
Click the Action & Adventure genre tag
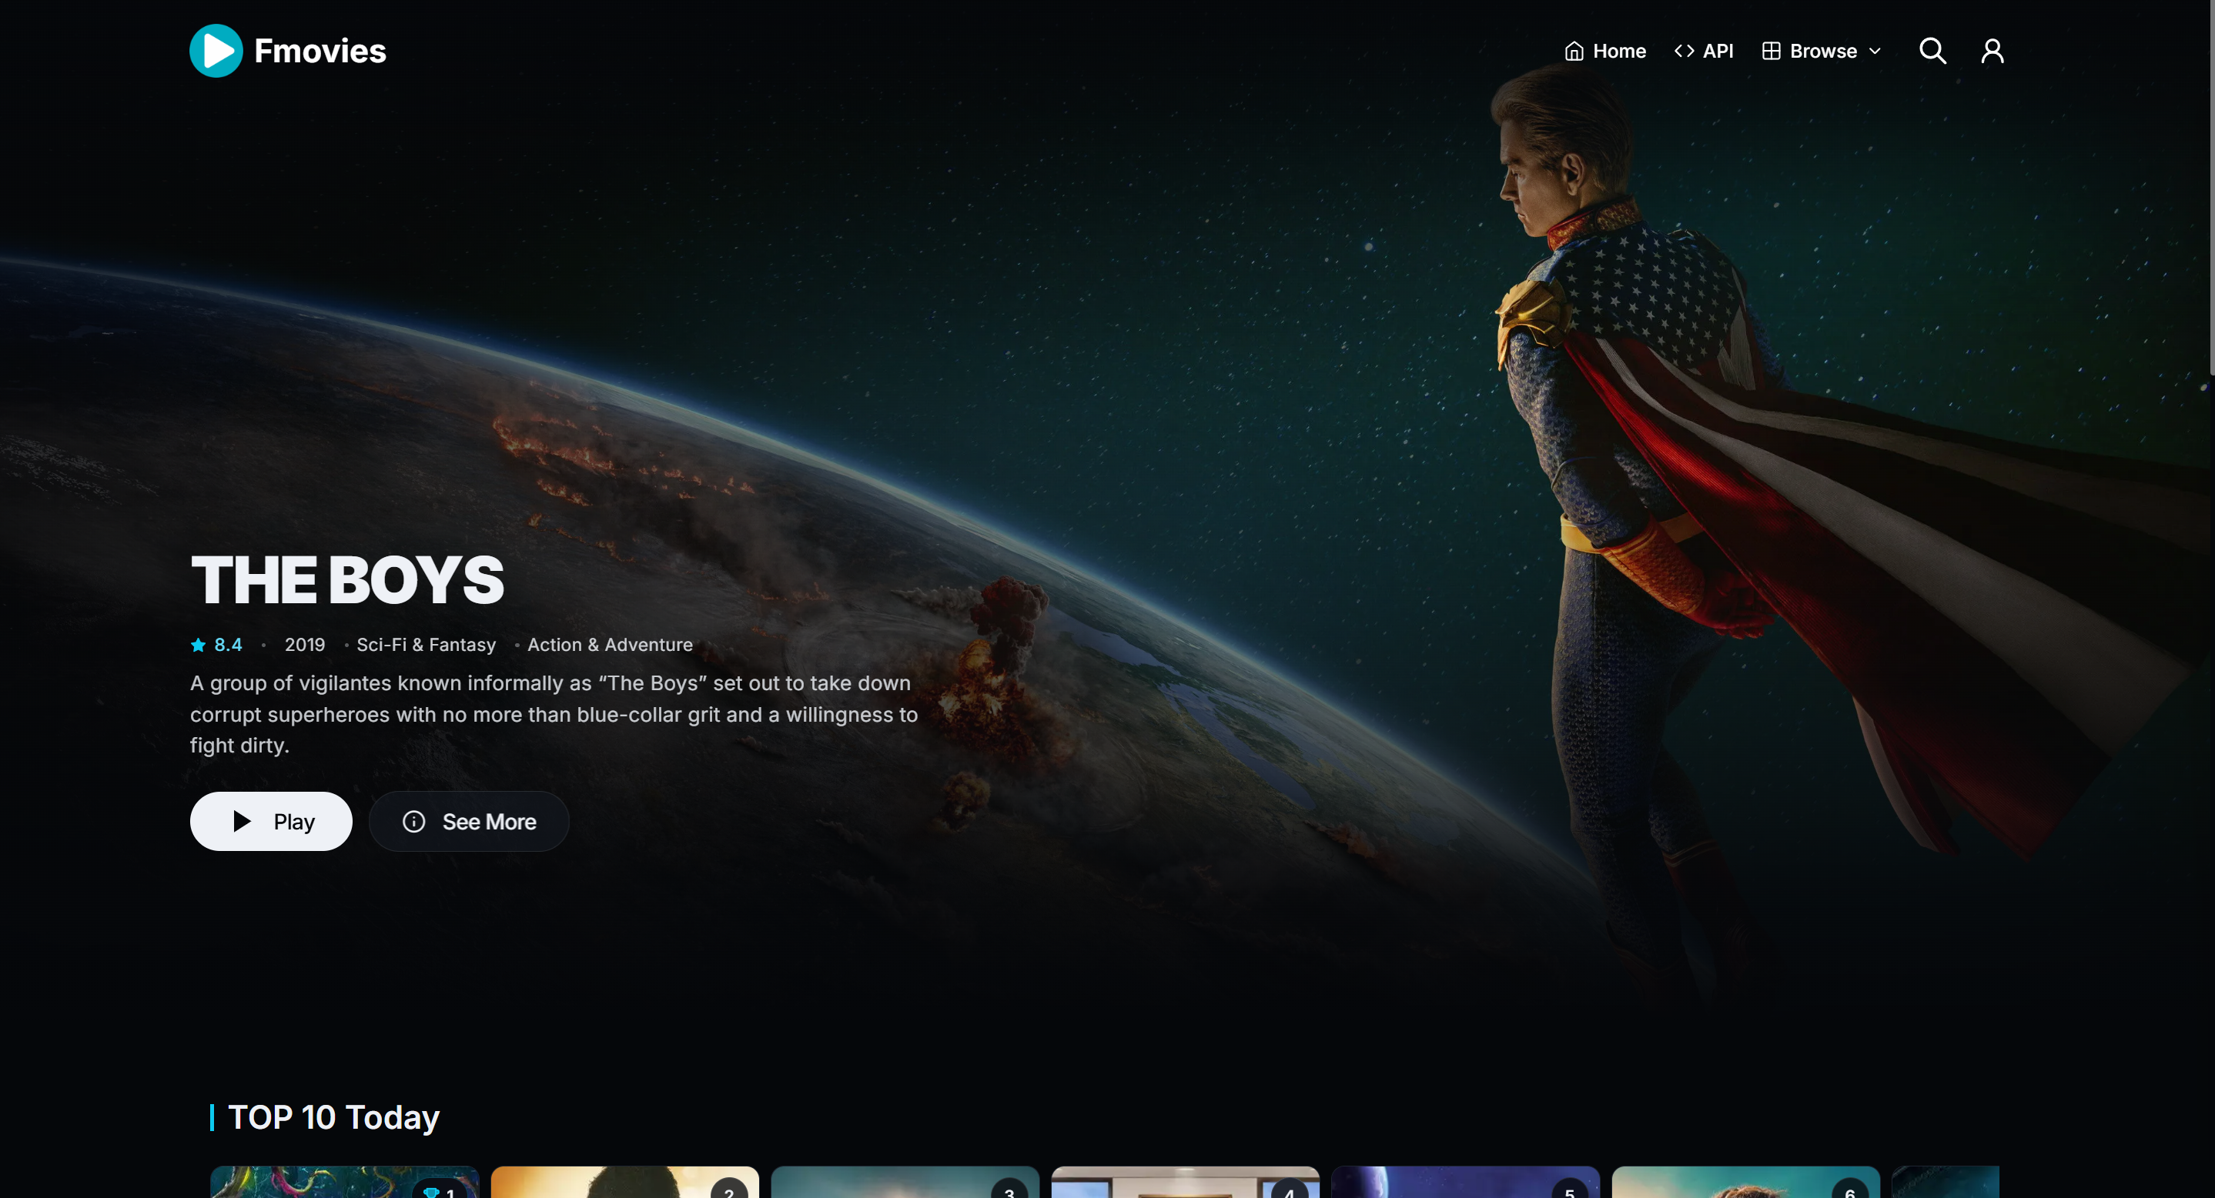610,645
